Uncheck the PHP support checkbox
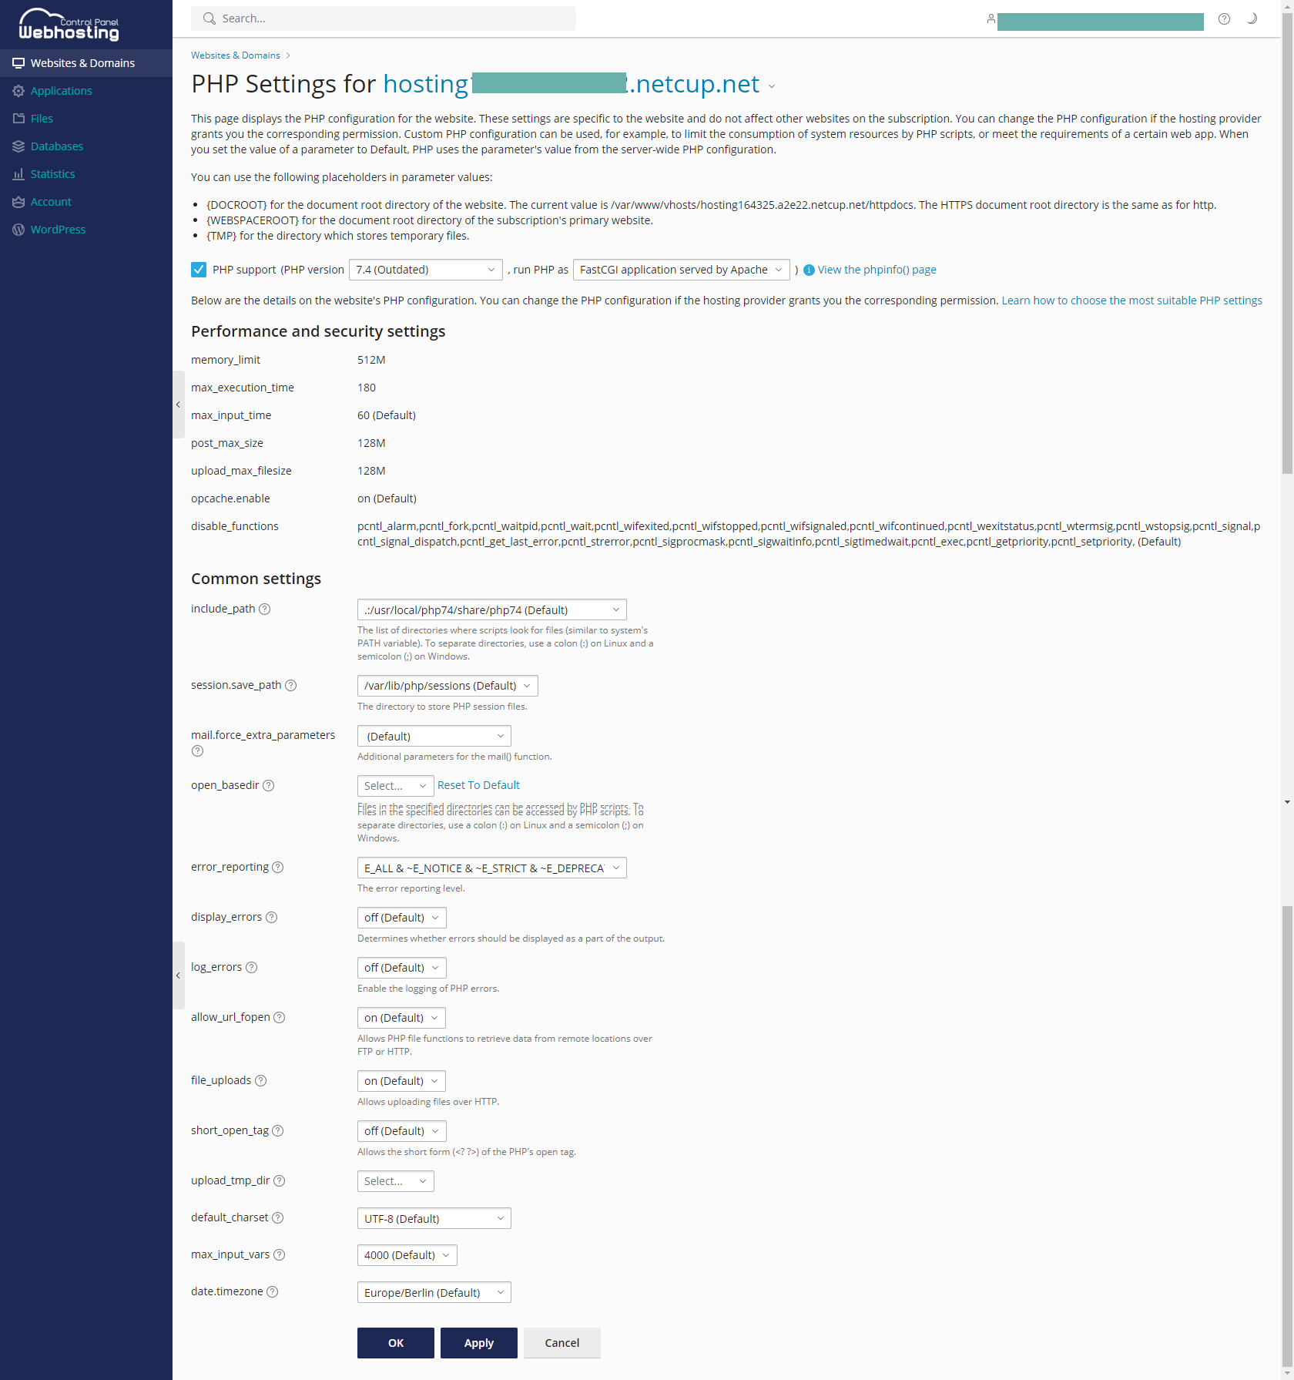Screen dimensions: 1294x1380 pyautogui.click(x=199, y=270)
